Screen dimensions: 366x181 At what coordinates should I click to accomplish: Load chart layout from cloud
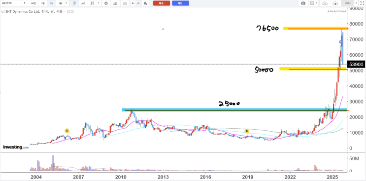pos(325,3)
